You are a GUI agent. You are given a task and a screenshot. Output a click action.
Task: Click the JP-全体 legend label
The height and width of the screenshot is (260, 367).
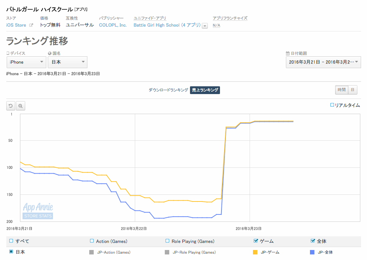pyautogui.click(x=325, y=252)
